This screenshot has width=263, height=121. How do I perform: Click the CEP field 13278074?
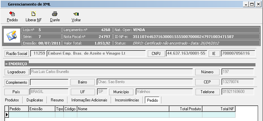click(238, 82)
